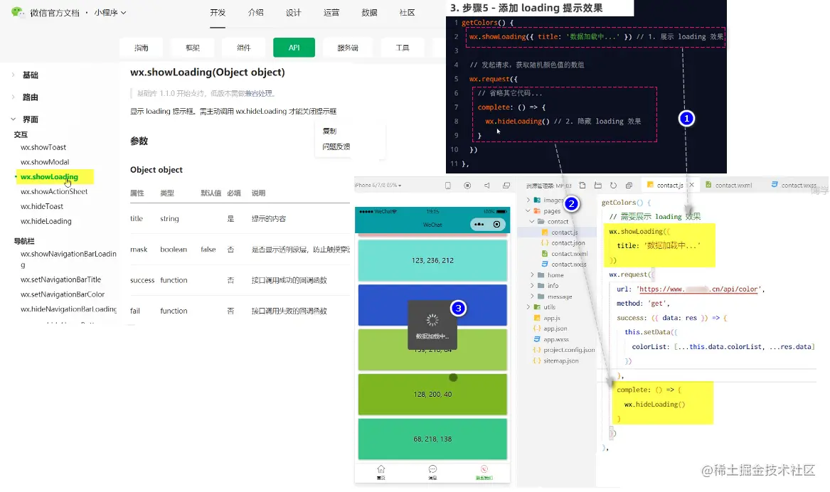The height and width of the screenshot is (492, 830).
Task: Open the capsule three-dots menu in simulator
Action: (x=479, y=224)
